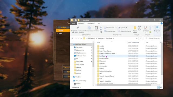Select the IronGate folder row
173x97 pixels.
[x=129, y=56]
